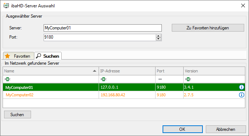The image size is (249, 136).
Task: Click the Suchen button below the table
Action: coord(17,115)
